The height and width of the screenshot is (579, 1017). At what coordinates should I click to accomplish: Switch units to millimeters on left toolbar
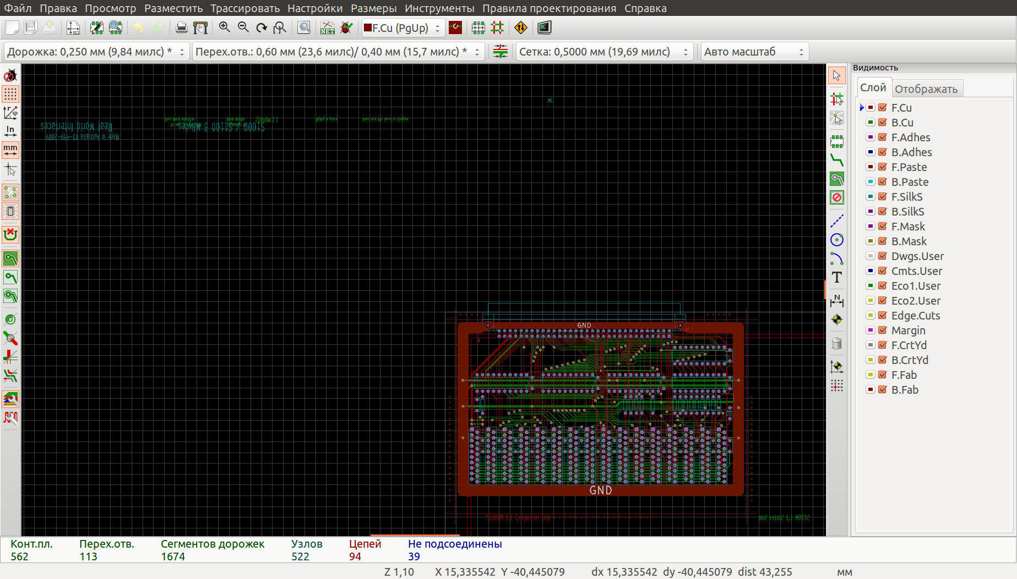pyautogui.click(x=10, y=150)
